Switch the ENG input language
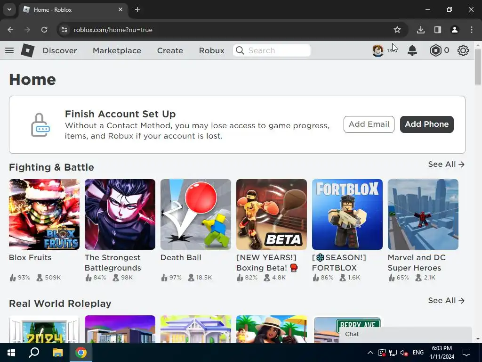 point(418,353)
